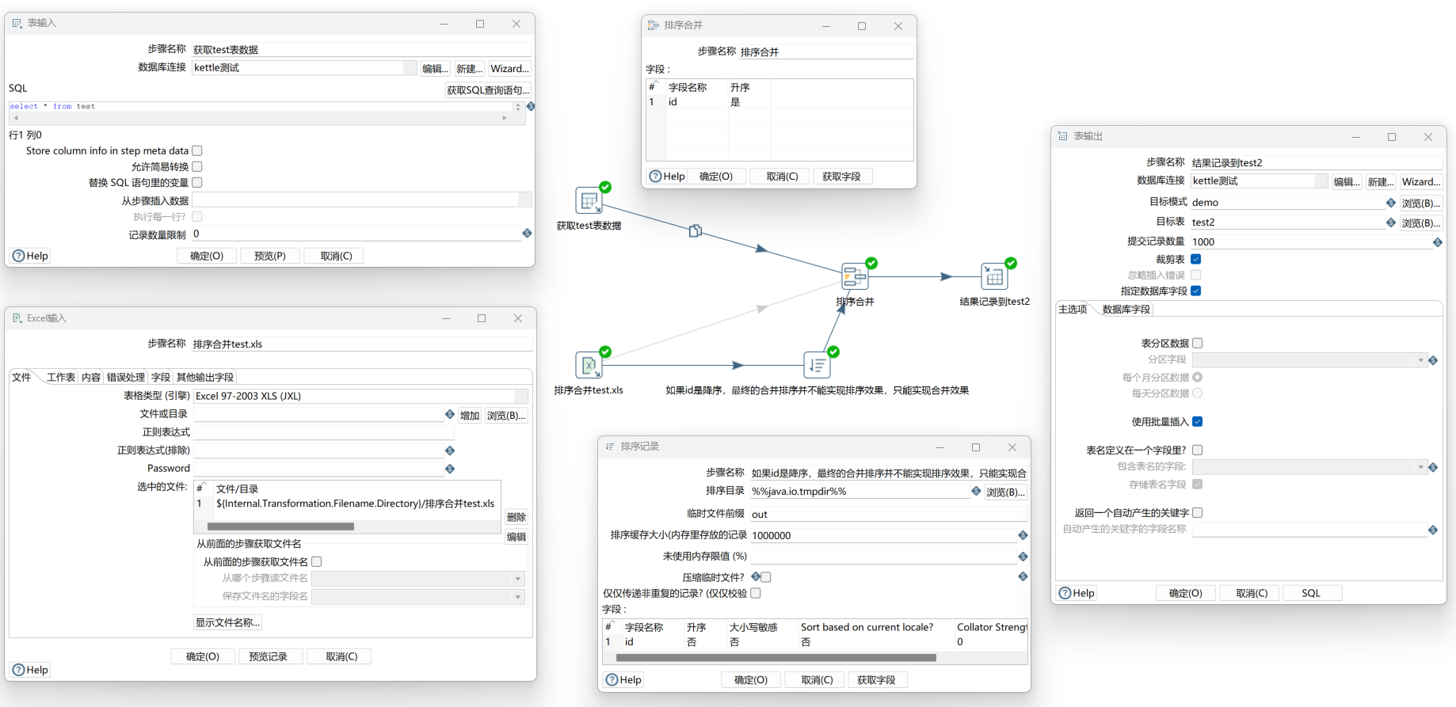Open the 表格类型 (引擎) dropdown
The image size is (1456, 707).
click(x=521, y=396)
